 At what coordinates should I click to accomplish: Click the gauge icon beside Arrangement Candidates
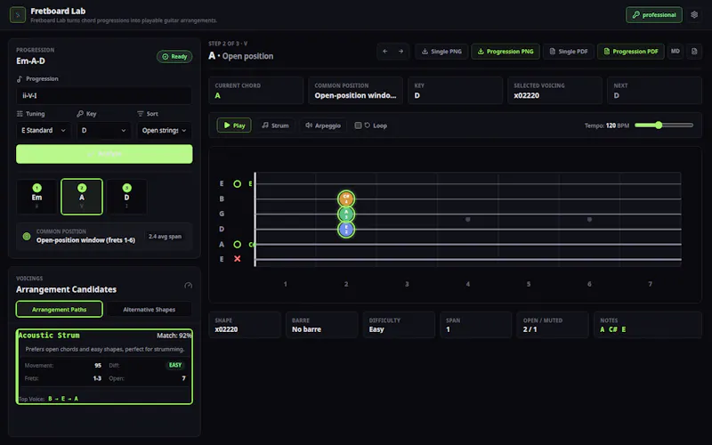click(x=188, y=286)
